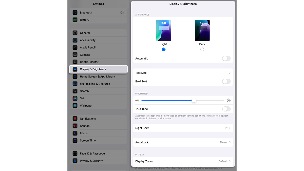The image size is (304, 171).
Task: Open Siri settings row
Action: [x=98, y=98]
